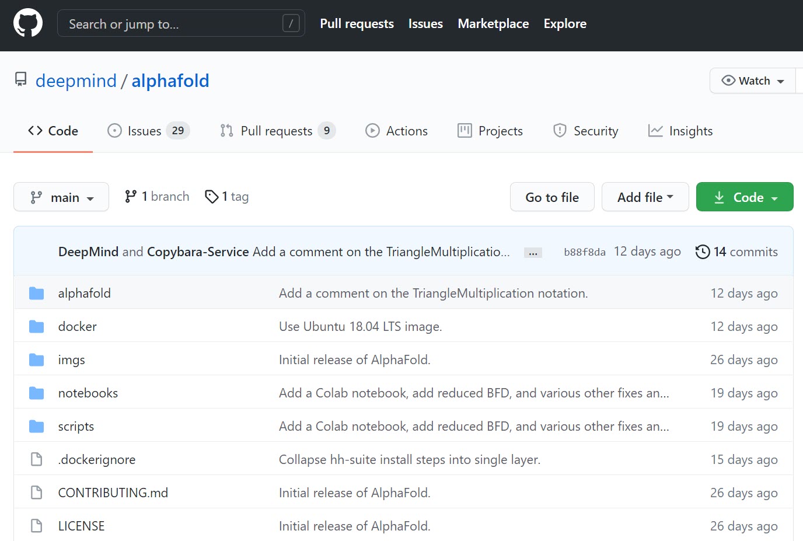Open 'Use Ubuntu 18.04 LTS image.' commit message

click(361, 326)
